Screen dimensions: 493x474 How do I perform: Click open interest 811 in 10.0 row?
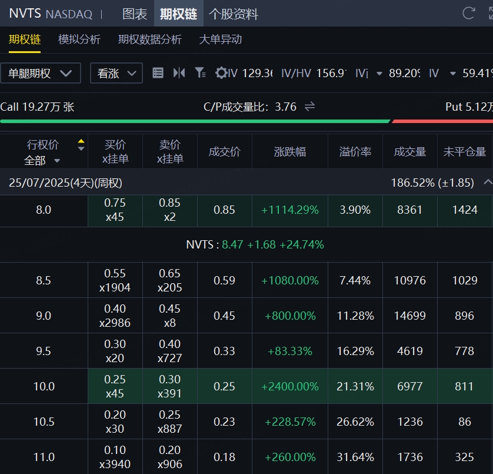(464, 386)
